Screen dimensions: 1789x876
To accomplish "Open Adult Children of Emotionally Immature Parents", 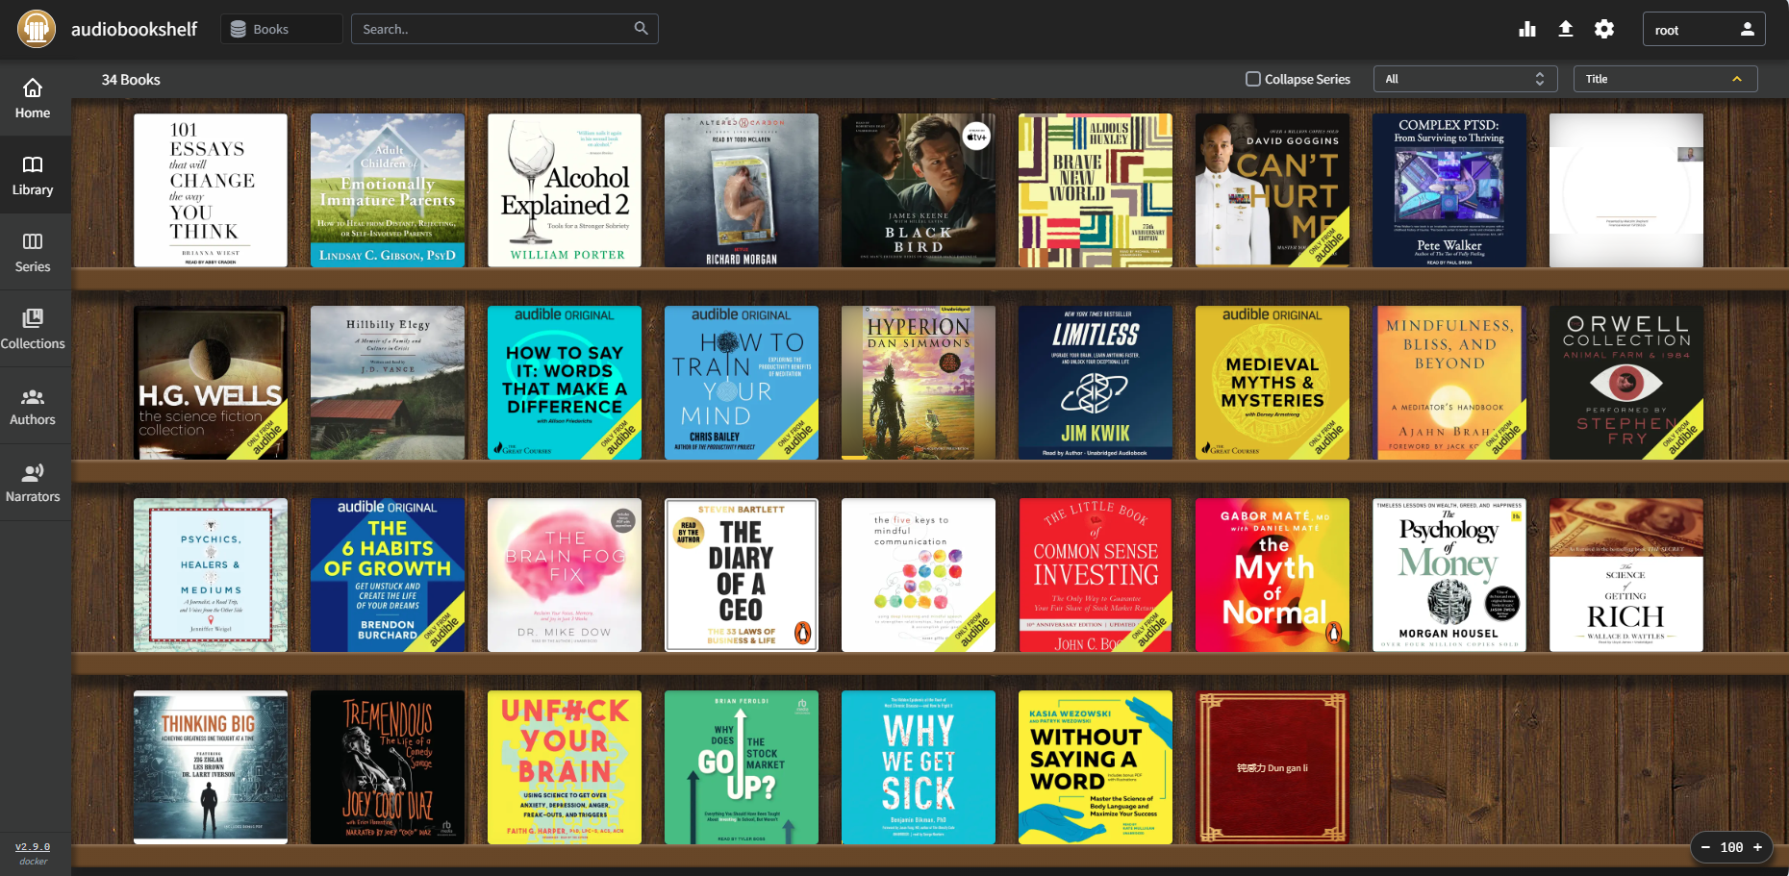I will click(388, 190).
